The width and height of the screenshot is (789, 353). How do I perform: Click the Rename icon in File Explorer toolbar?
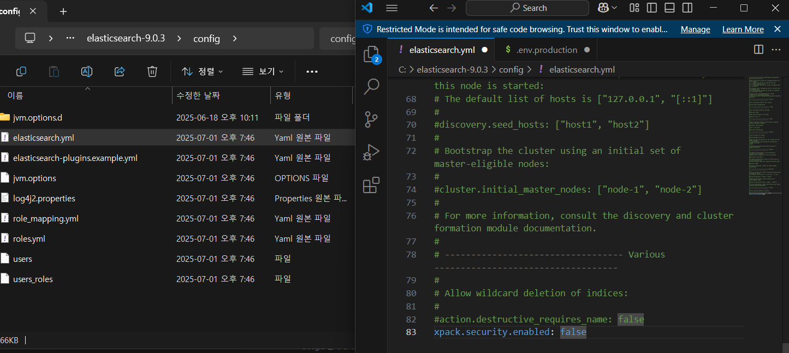point(86,71)
